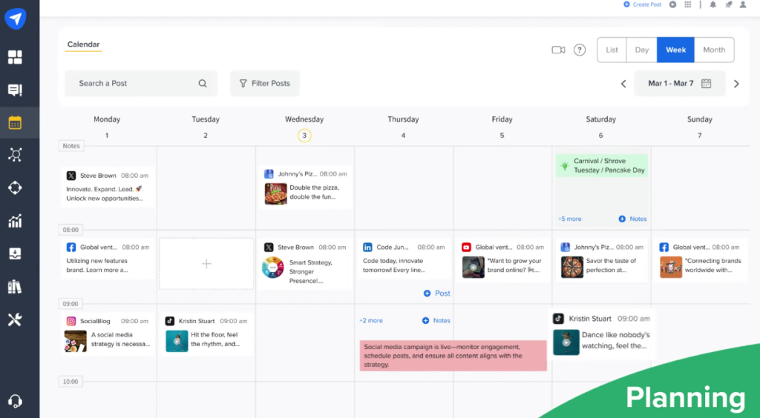Open the download tray icon in sidebar
This screenshot has width=760, height=418.
tap(15, 253)
